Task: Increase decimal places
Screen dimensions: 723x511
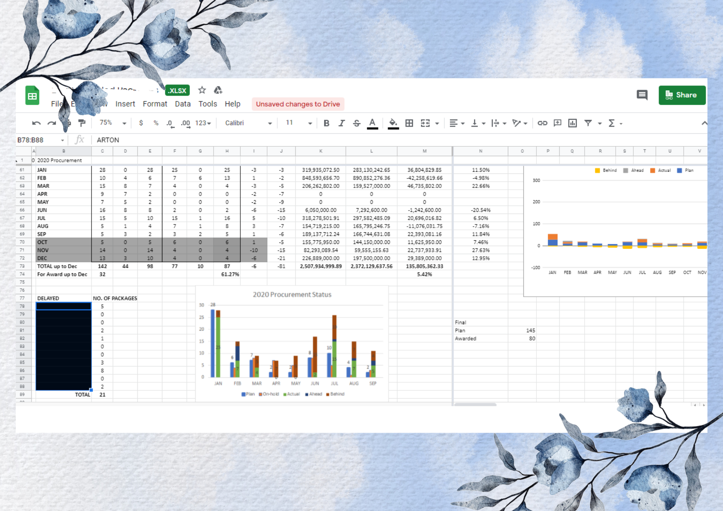Action: (185, 123)
